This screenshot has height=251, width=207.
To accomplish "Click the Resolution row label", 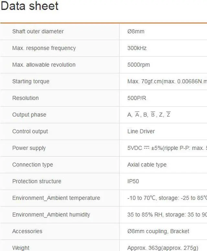I will (x=25, y=98).
